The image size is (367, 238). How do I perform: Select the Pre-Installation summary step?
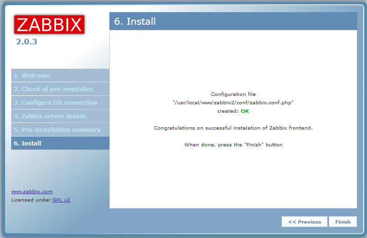click(x=57, y=130)
